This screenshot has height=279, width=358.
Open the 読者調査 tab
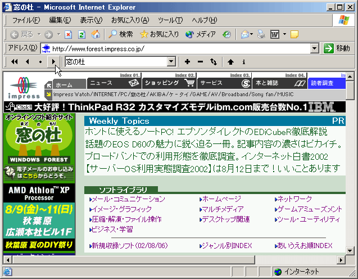pos(327,83)
